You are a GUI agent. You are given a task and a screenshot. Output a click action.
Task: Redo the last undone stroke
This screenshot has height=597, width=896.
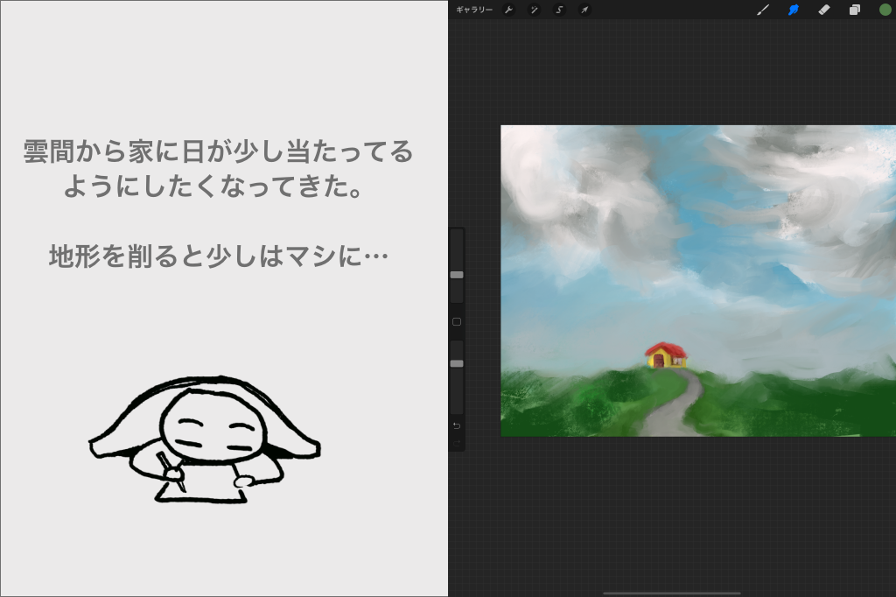pyautogui.click(x=457, y=443)
